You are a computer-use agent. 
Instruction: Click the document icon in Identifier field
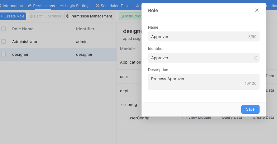tap(256, 58)
